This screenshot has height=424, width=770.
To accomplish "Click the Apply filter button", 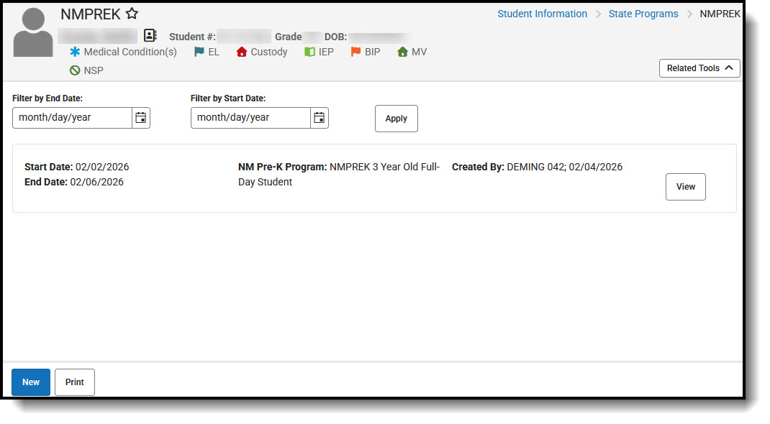I will pyautogui.click(x=396, y=118).
